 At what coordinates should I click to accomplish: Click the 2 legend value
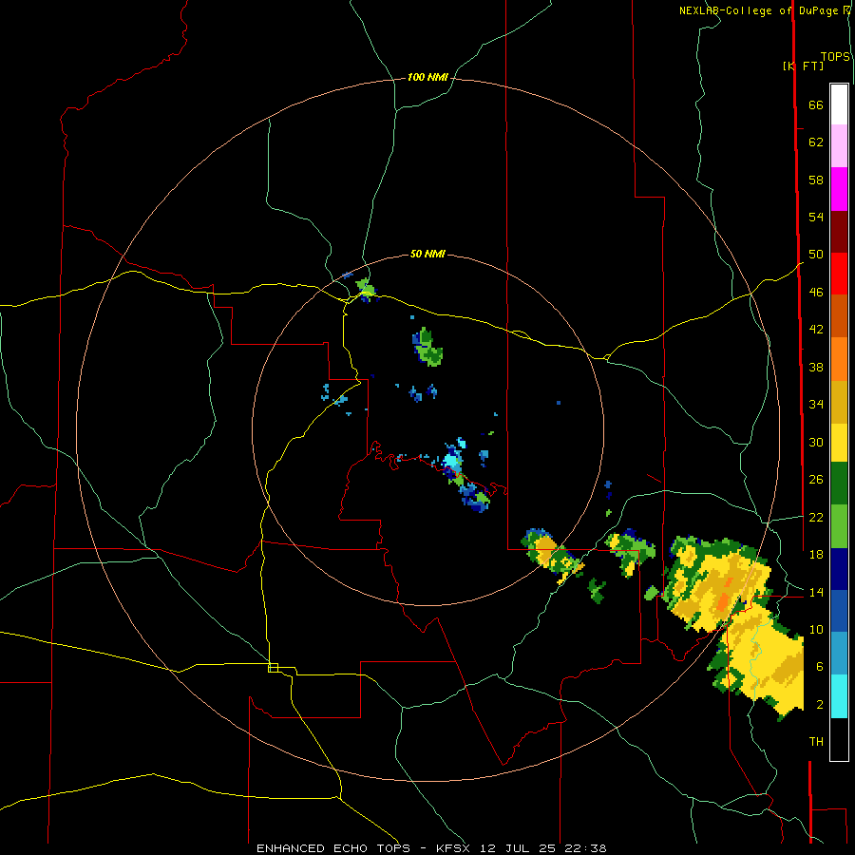[820, 705]
